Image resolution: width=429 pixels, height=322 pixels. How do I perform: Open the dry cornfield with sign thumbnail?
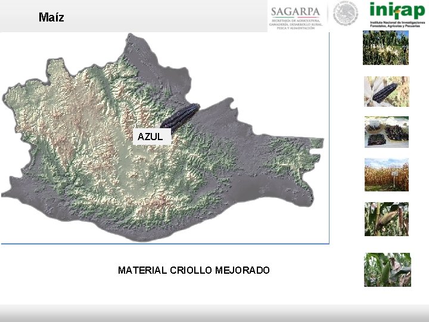387,175
